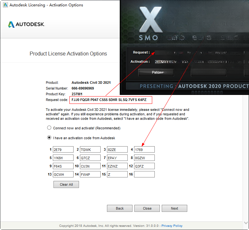The height and width of the screenshot is (230, 249).
Task: Click the middle button in the keygen window
Action: coord(209,72)
